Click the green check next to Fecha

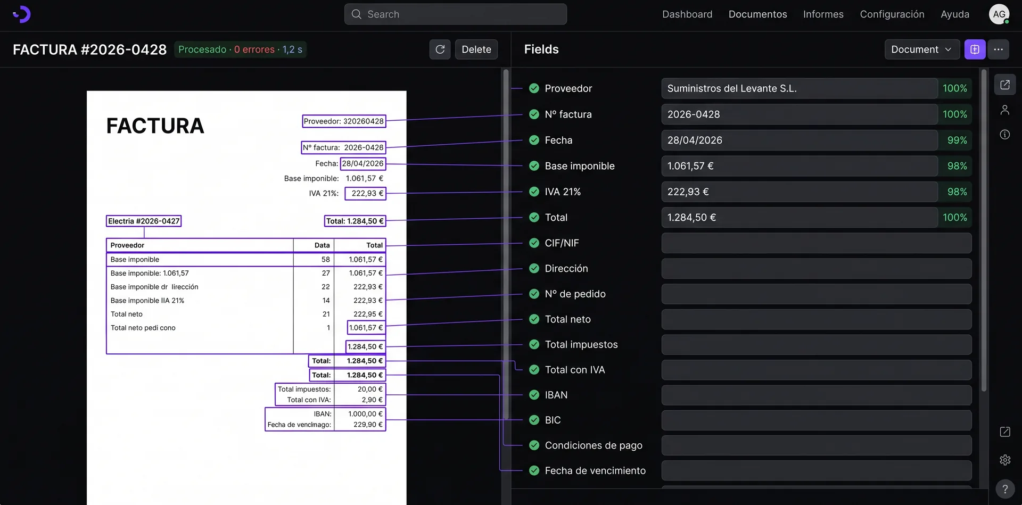tap(534, 140)
